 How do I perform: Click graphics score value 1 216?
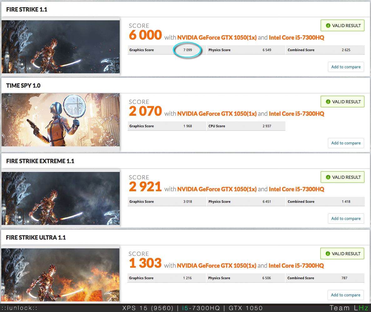pyautogui.click(x=188, y=278)
